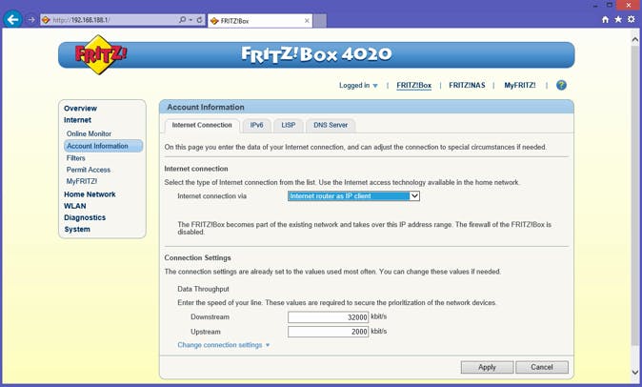Open favorites star icon
The height and width of the screenshot is (387, 642).
coord(618,19)
